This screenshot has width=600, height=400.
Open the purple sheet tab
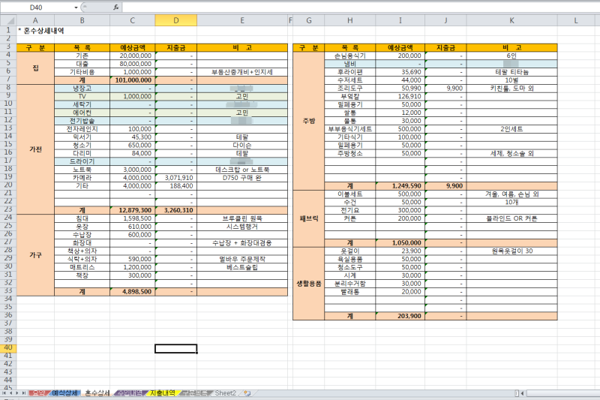130,393
